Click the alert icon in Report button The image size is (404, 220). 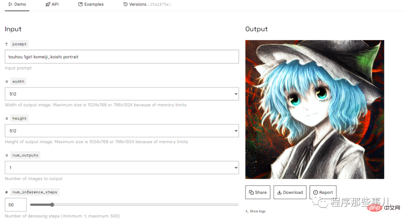coord(315,192)
